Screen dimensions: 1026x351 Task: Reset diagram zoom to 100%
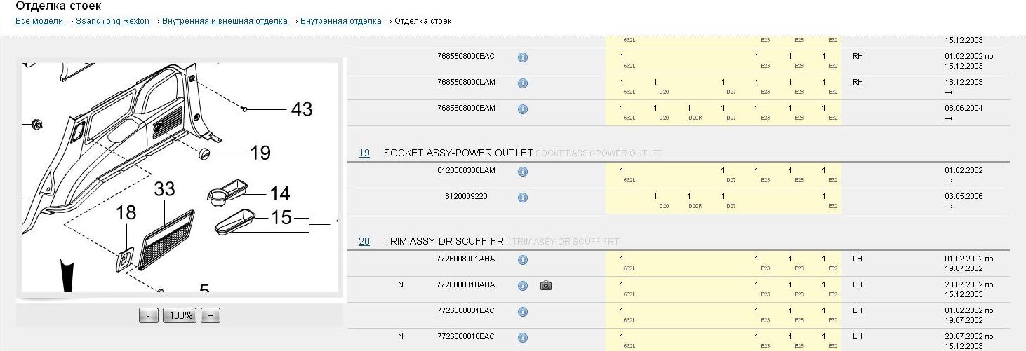click(x=180, y=315)
